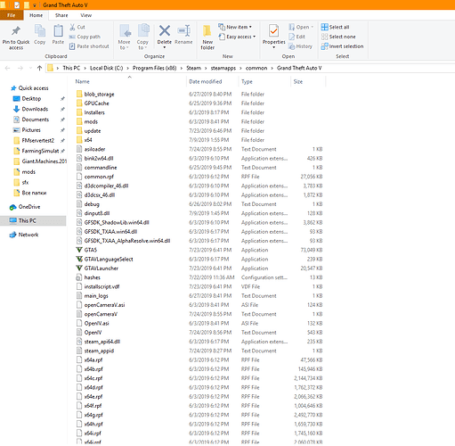Click steamapps in the address path
The width and height of the screenshot is (455, 446).
[223, 68]
